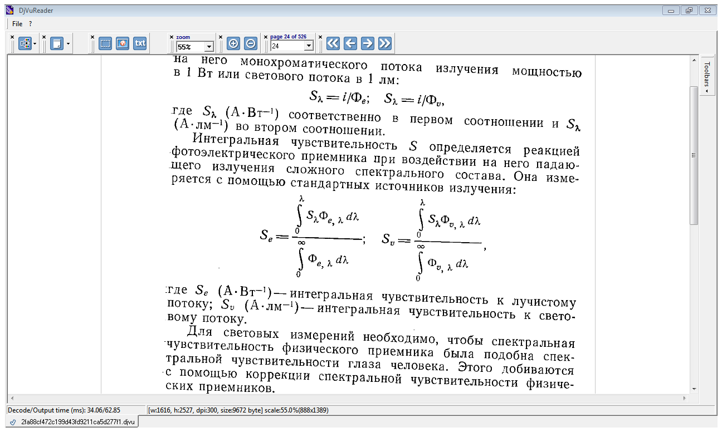The width and height of the screenshot is (722, 432).
Task: Select the rectangular selection tool
Action: click(105, 43)
